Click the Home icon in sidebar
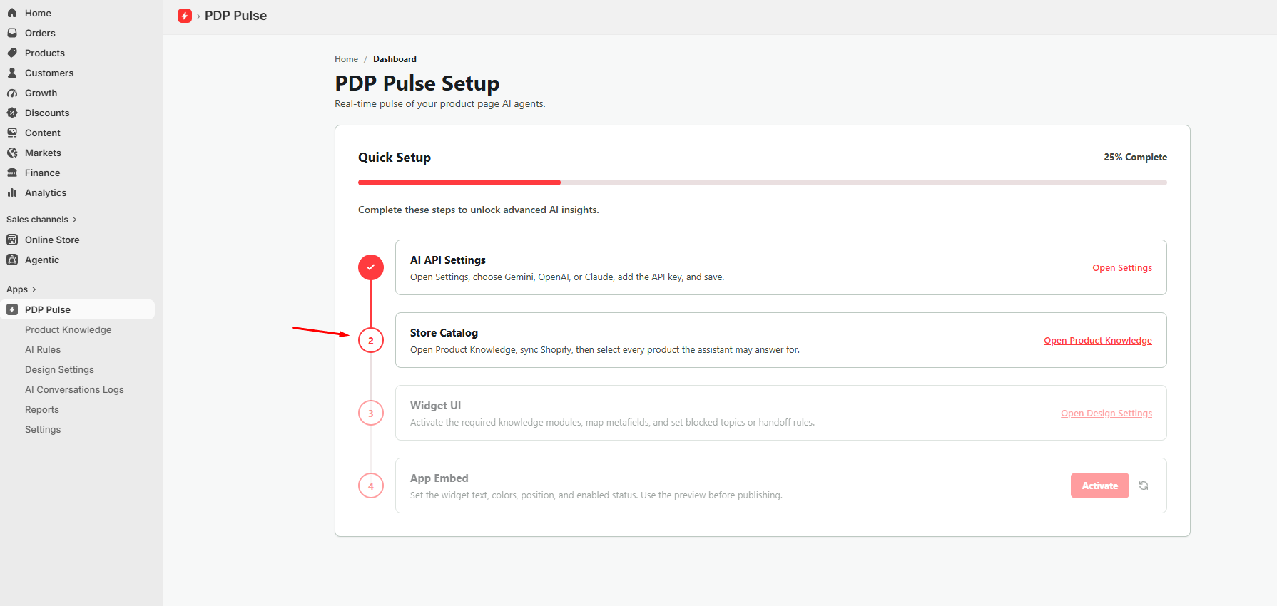Image resolution: width=1277 pixels, height=606 pixels. [x=12, y=13]
